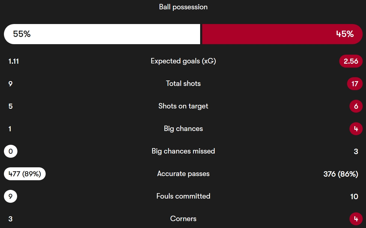This screenshot has height=228, width=366.
Task: Click the red 2.56 xG badge
Action: (x=351, y=61)
